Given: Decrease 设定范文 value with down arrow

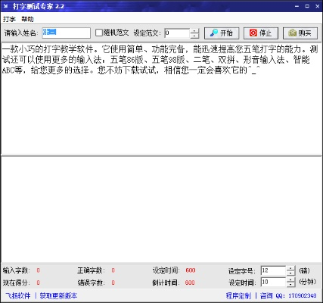Looking at the screenshot, I should pyautogui.click(x=194, y=36).
